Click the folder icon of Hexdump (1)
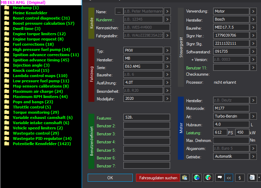Viewport: 261px width, 188px height. (7, 8)
